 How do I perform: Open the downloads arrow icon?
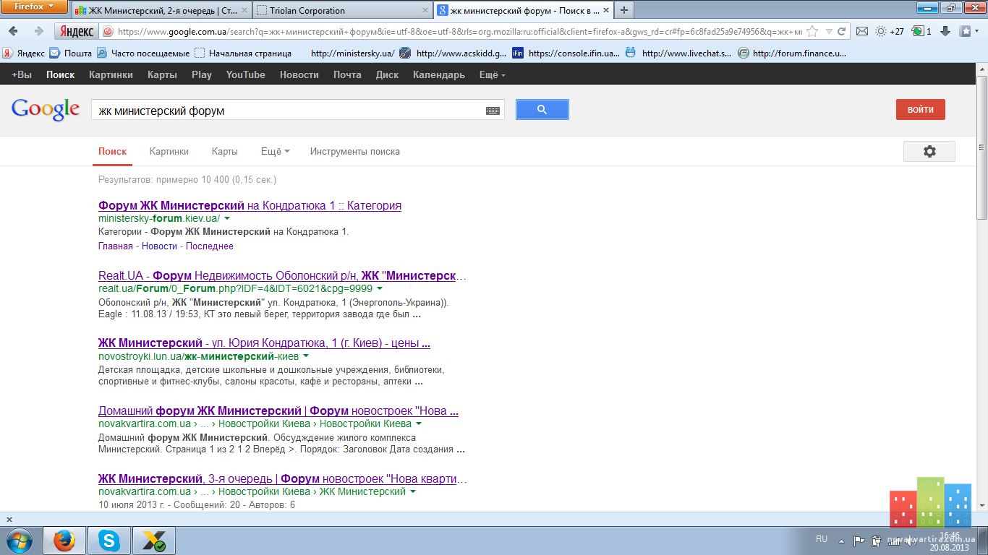point(945,31)
